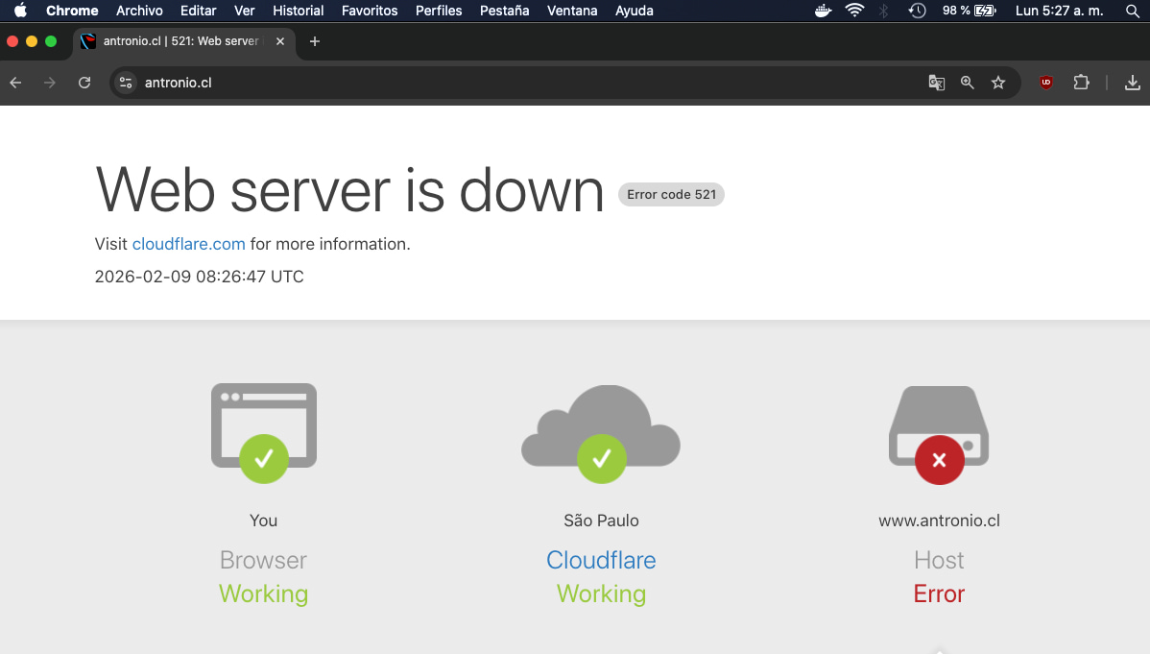Open the zoom magnifier in address bar
This screenshot has width=1150, height=654.
(x=968, y=83)
